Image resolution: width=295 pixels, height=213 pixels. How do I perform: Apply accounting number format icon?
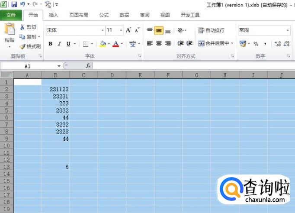(x=243, y=44)
